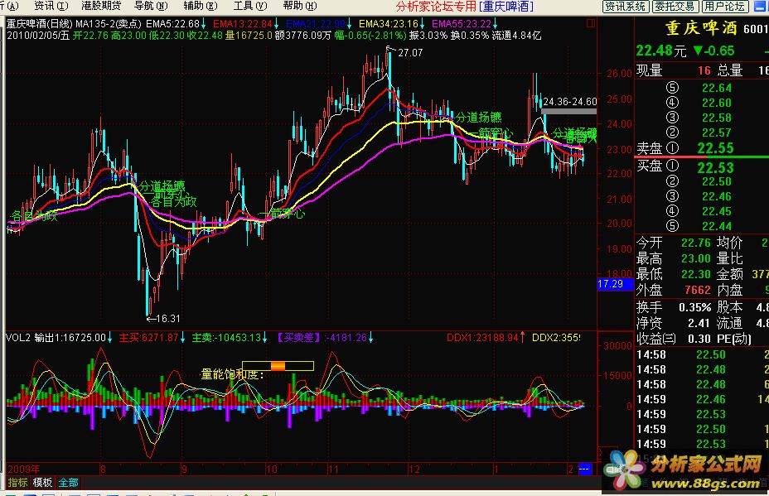This screenshot has width=769, height=496.
Task: Click the 最低 value 22.30 in quote panel
Action: click(696, 274)
